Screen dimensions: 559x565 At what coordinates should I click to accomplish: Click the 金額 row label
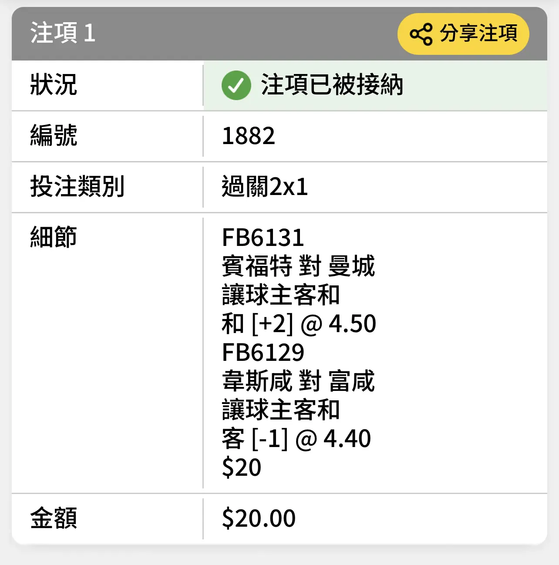click(x=54, y=518)
